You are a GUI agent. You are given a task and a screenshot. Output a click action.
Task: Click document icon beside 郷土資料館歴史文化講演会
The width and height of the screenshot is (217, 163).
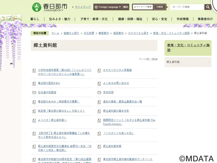[x=34, y=147]
